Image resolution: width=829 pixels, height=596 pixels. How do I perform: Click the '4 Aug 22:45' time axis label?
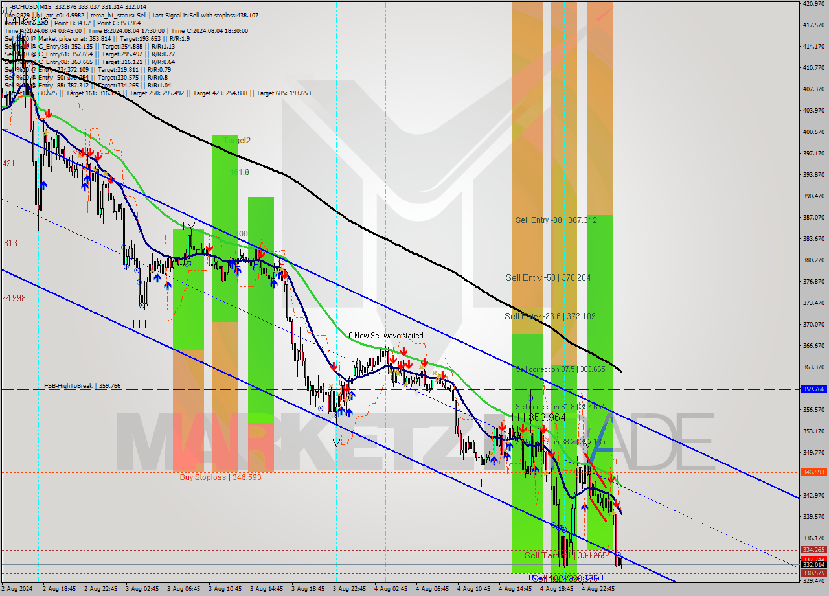(x=598, y=589)
